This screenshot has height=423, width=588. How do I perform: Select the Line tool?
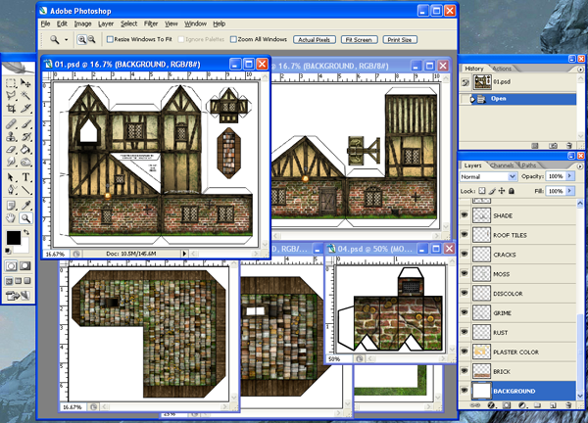click(25, 190)
